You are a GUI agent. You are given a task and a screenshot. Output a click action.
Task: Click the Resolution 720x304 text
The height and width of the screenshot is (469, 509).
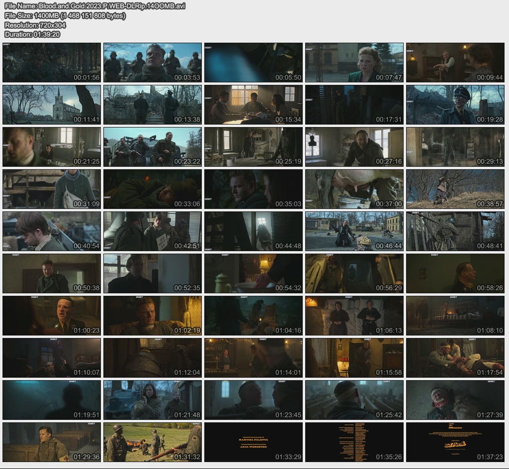(35, 25)
